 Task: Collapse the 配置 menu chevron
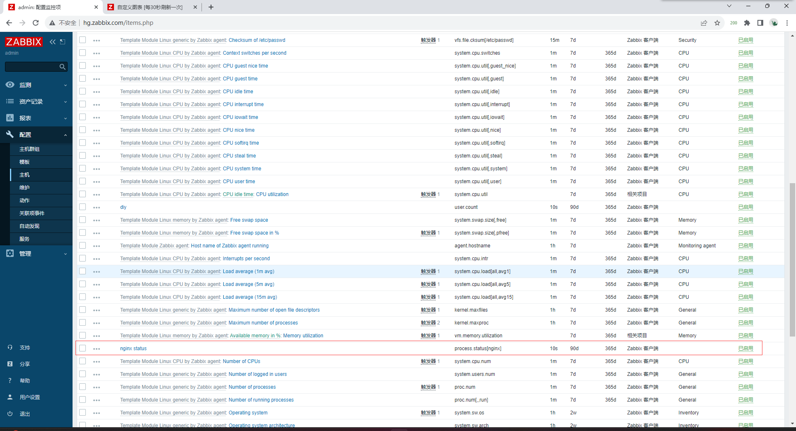coord(66,135)
